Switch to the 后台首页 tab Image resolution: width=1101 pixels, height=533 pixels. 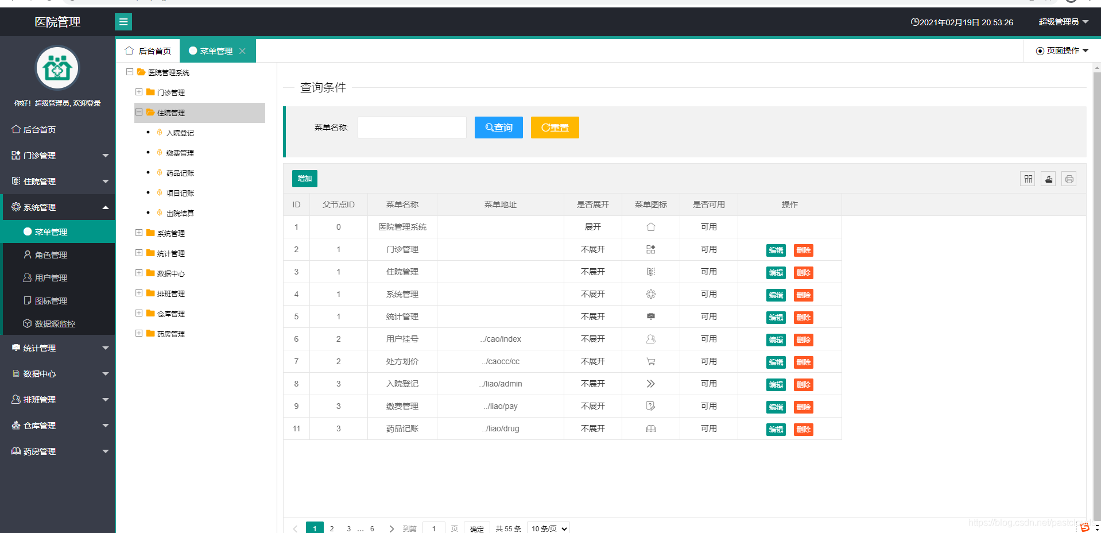pos(153,51)
